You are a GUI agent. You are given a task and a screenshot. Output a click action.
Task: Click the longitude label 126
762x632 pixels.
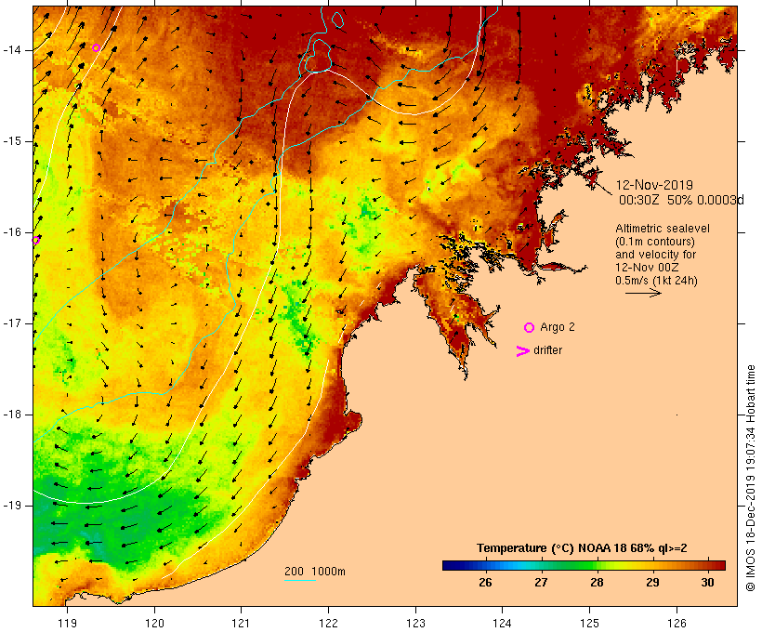point(677,623)
